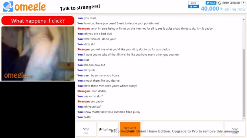The width and height of the screenshot is (247, 138).
Task: Click the red "What happens if click?" banner
Action: (38, 20)
